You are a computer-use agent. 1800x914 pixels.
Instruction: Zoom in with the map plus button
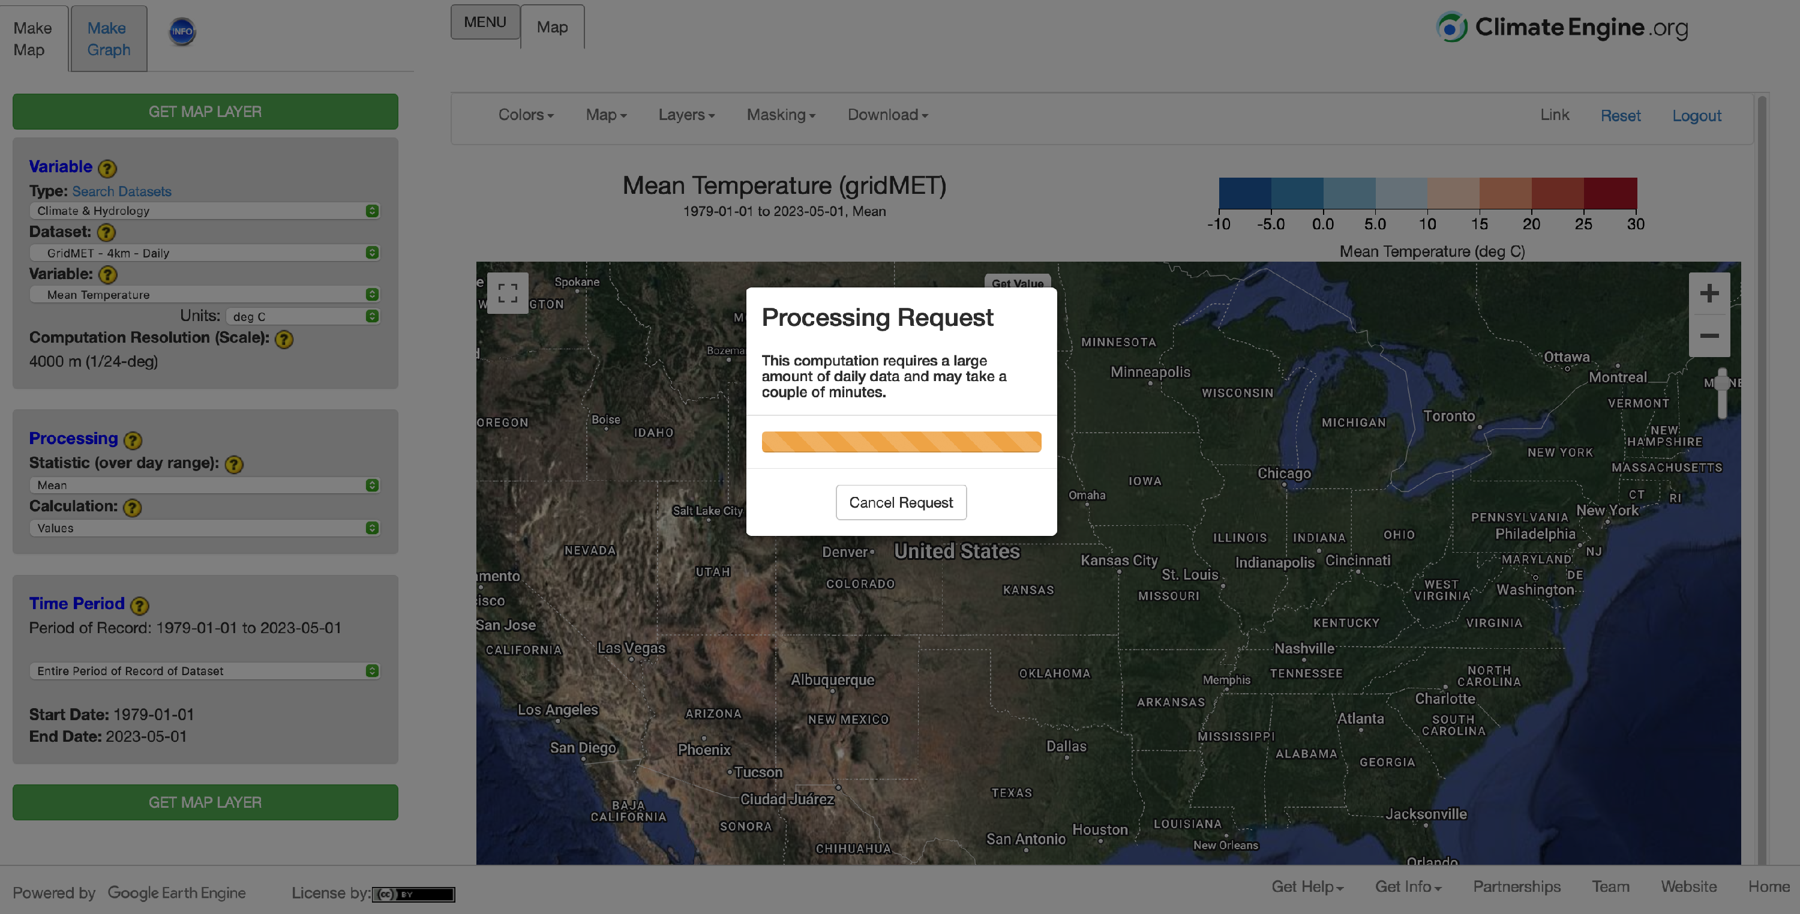click(1708, 293)
